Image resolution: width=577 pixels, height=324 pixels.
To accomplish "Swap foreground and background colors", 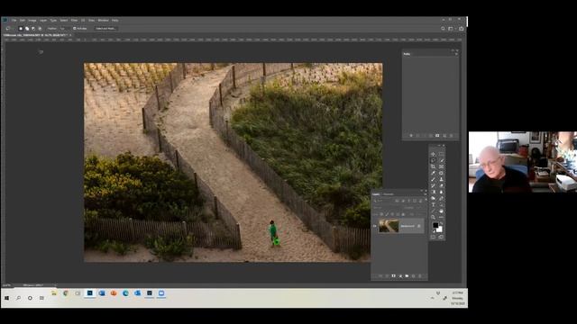I will (441, 222).
